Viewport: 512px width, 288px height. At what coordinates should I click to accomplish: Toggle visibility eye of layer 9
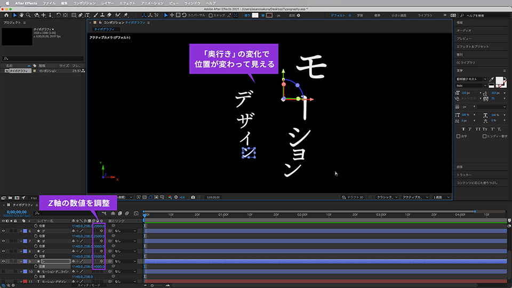(x=3, y=261)
